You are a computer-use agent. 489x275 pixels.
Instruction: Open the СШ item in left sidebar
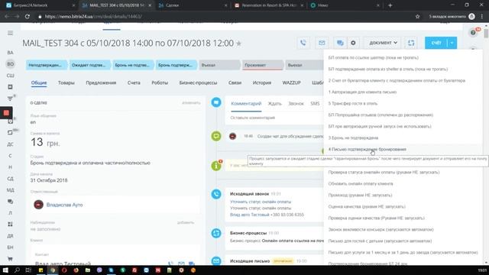pos(10,76)
